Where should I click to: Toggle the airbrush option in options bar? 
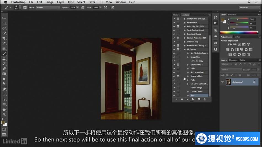[106, 7]
